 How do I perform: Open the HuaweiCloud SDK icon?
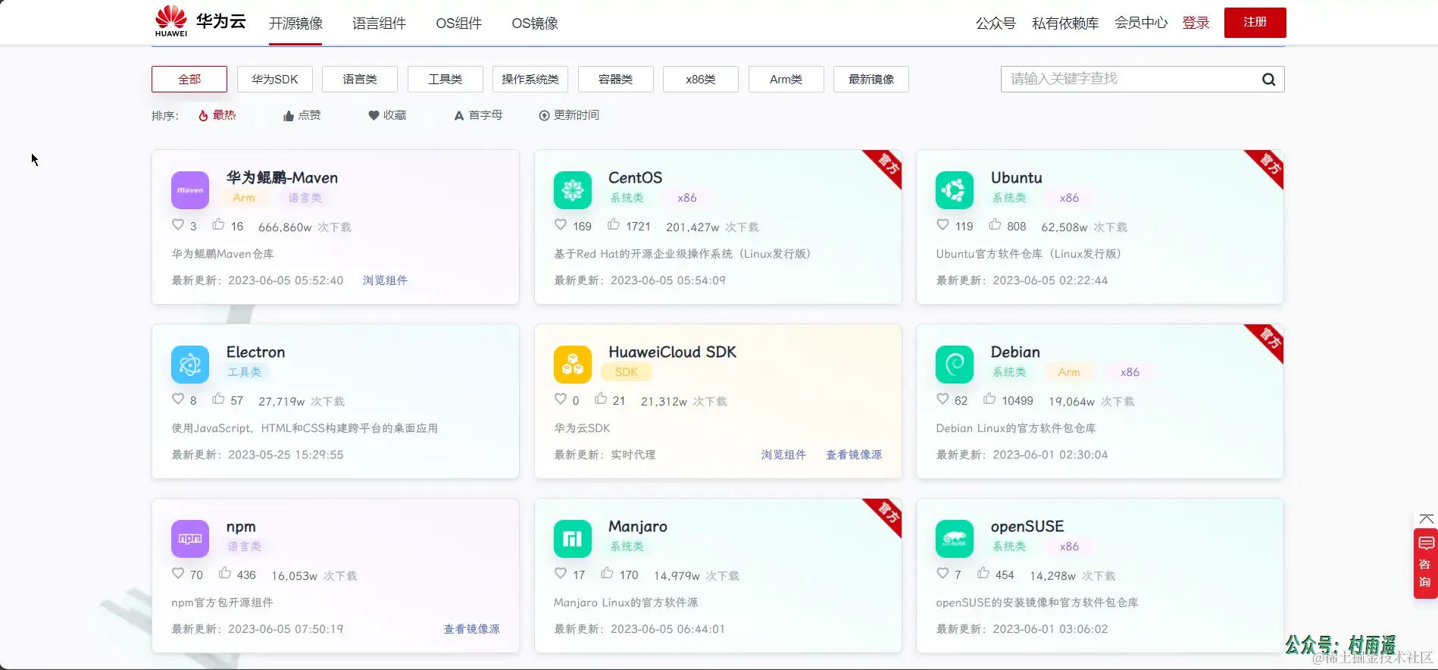573,365
